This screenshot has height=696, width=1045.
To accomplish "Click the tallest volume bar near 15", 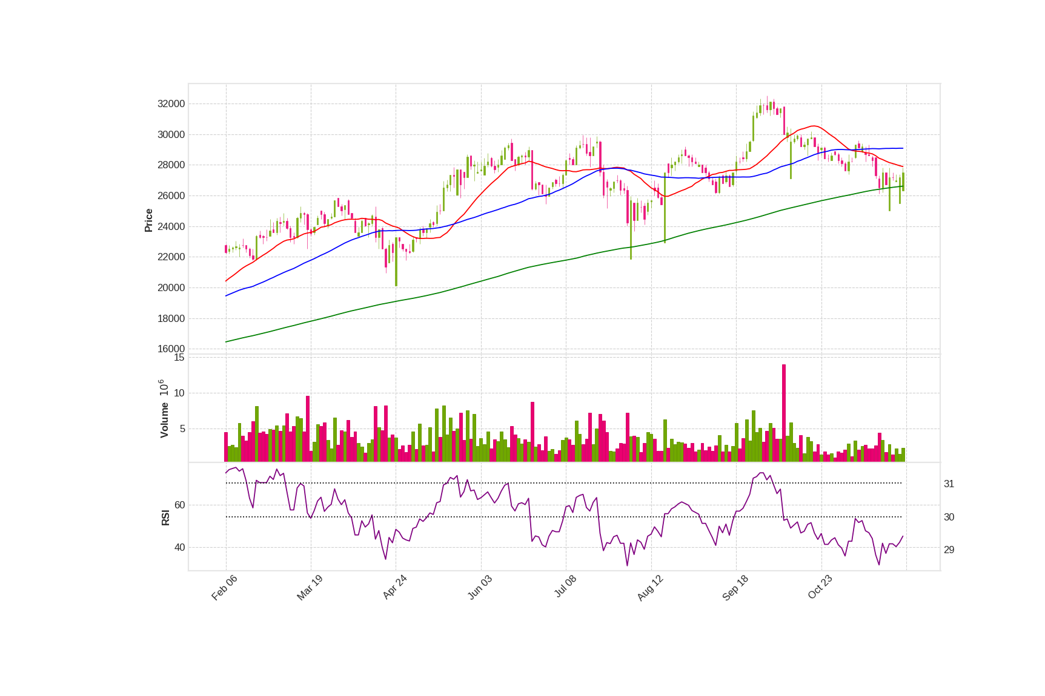I will [x=784, y=413].
